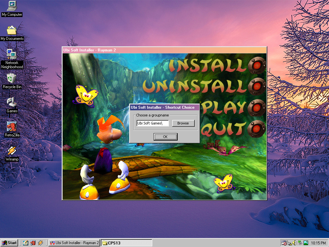Click the red button beside UNINSTALL
This screenshot has height=247, width=329.
click(257, 86)
